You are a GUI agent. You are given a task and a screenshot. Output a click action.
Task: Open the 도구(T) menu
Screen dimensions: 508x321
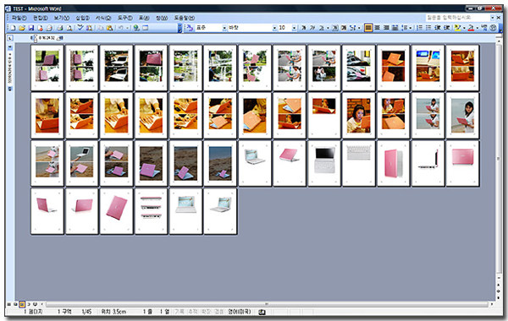(124, 18)
